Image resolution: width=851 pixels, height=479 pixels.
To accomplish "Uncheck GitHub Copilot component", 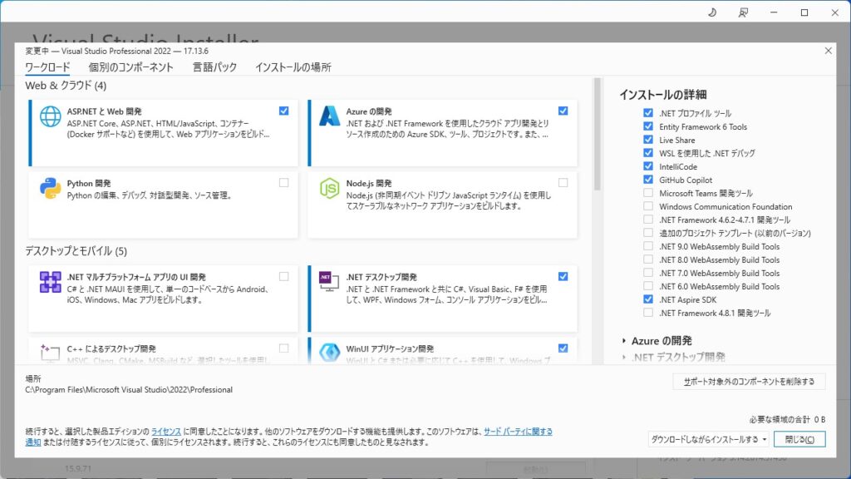I will coord(648,180).
